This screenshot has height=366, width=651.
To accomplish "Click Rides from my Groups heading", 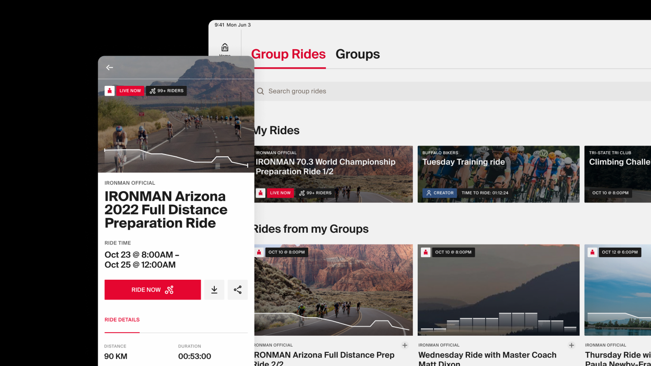I will coord(311,229).
